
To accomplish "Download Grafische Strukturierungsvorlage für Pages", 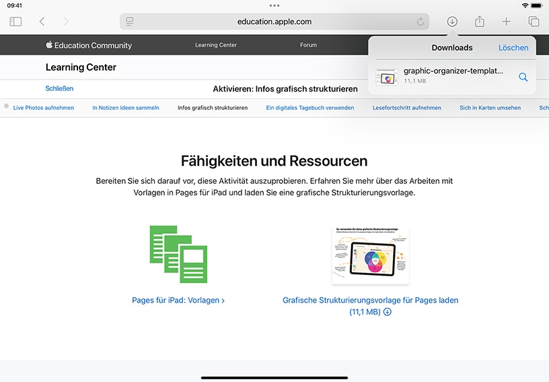I will [x=371, y=306].
